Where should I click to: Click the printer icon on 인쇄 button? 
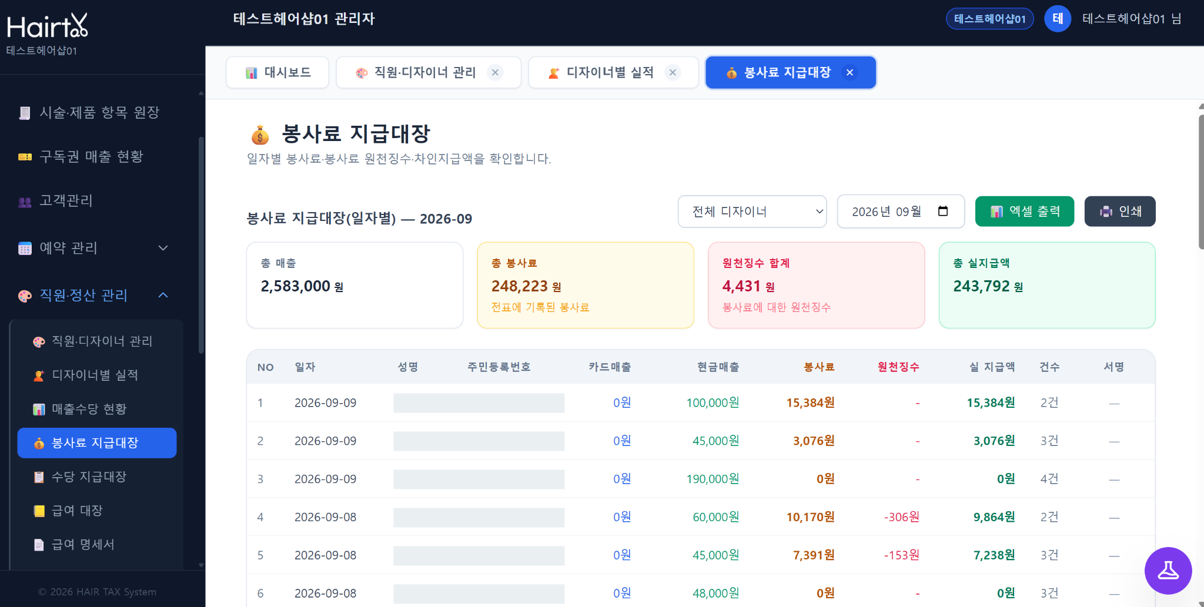click(1106, 212)
